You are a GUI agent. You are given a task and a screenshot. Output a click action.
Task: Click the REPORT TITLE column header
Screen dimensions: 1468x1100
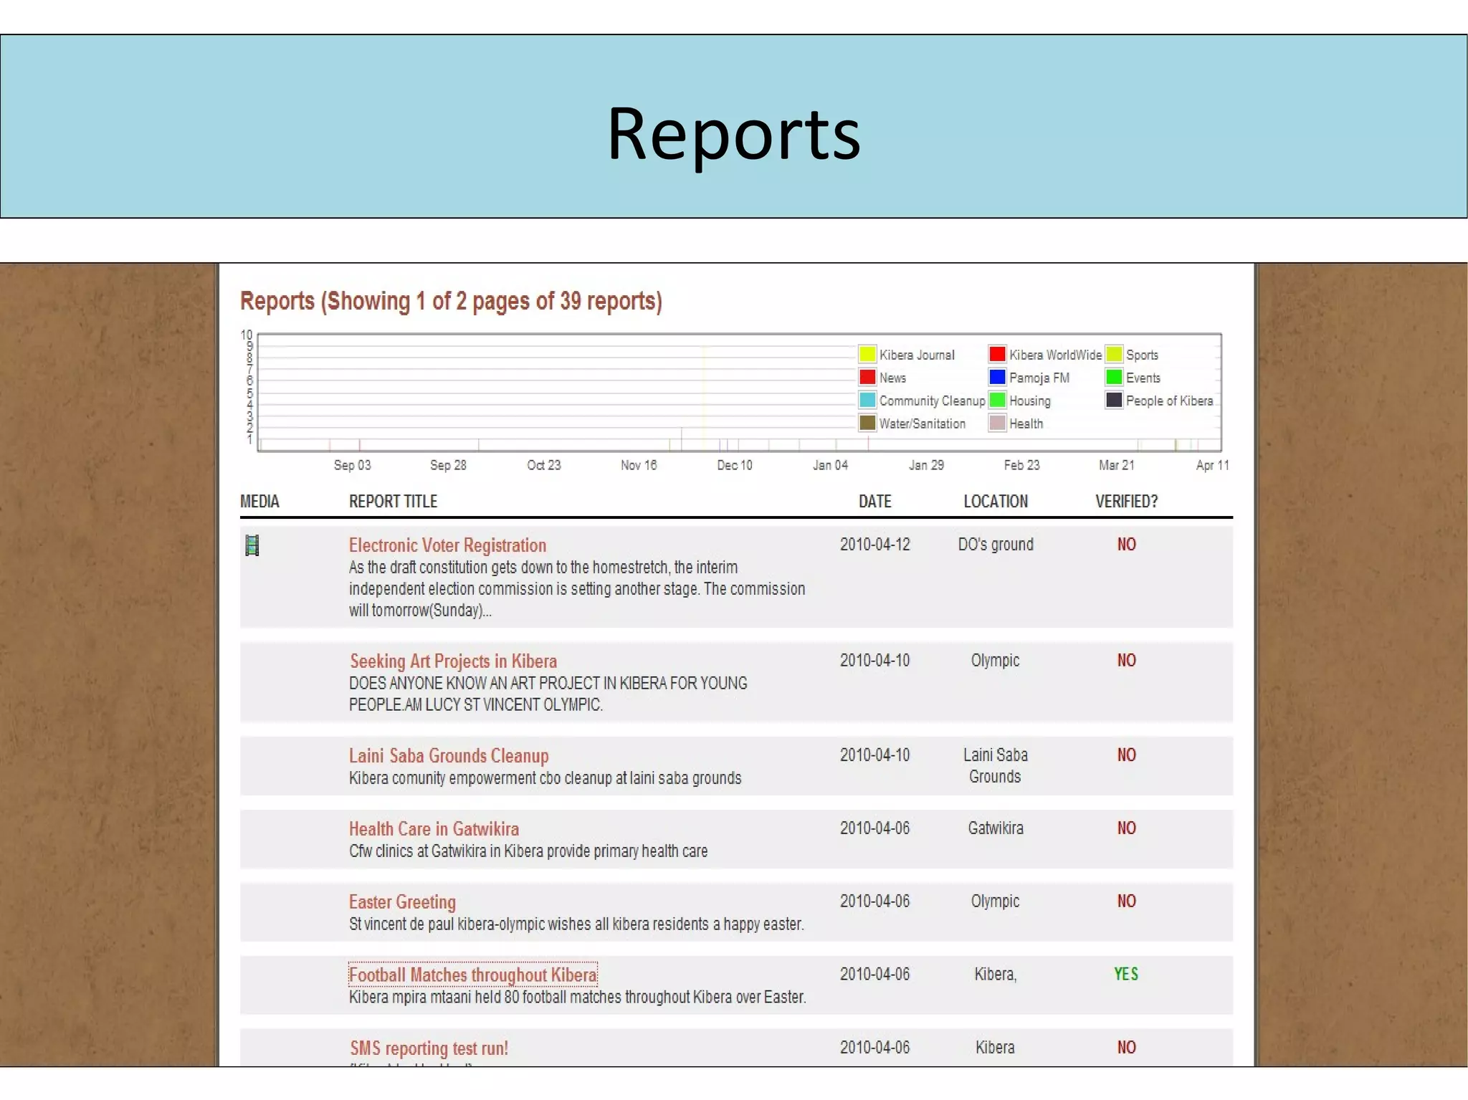point(393,502)
